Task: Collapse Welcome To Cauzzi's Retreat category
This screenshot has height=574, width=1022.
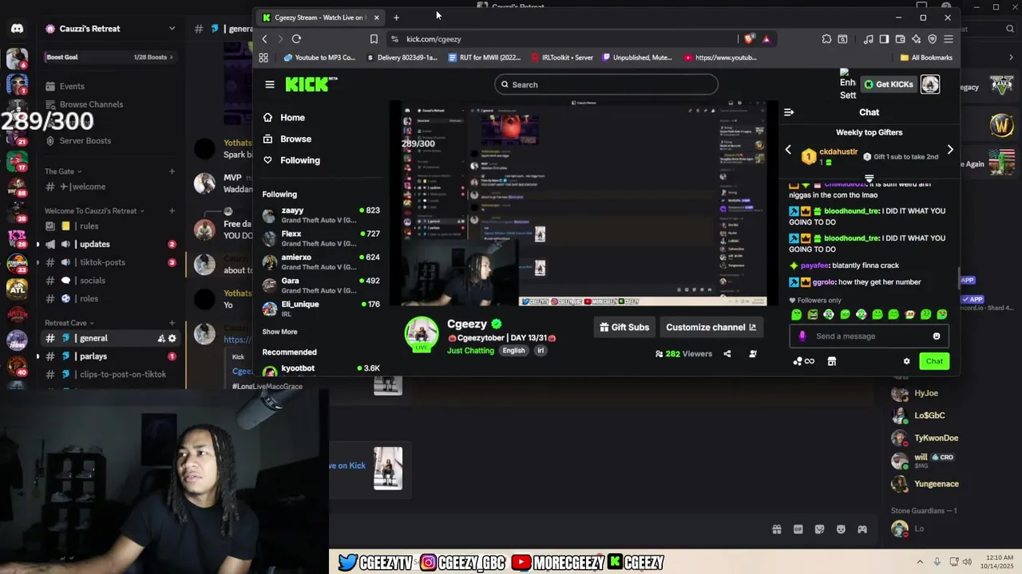Action: pyautogui.click(x=94, y=211)
